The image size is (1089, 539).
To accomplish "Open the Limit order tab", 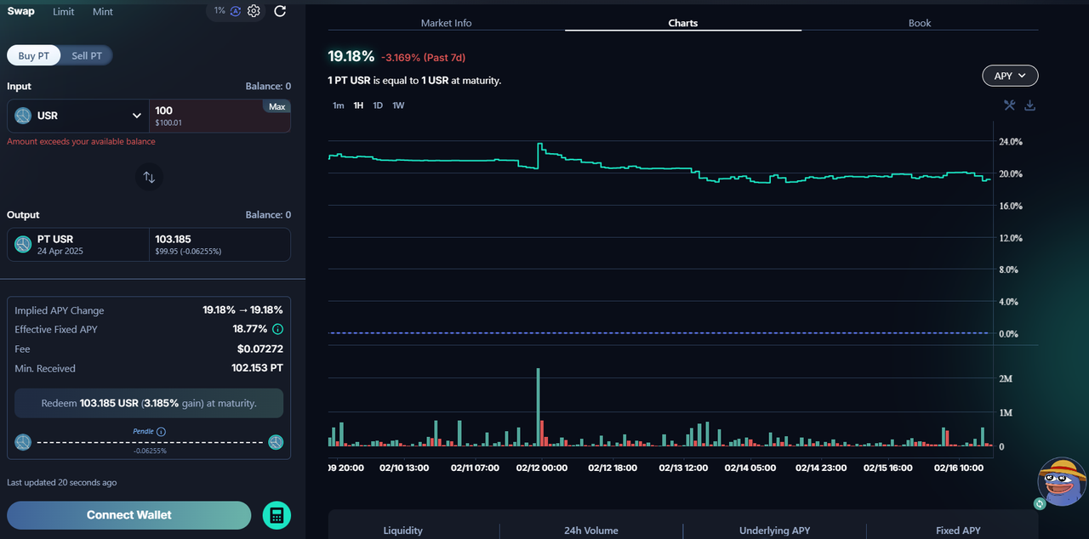I will coord(63,12).
